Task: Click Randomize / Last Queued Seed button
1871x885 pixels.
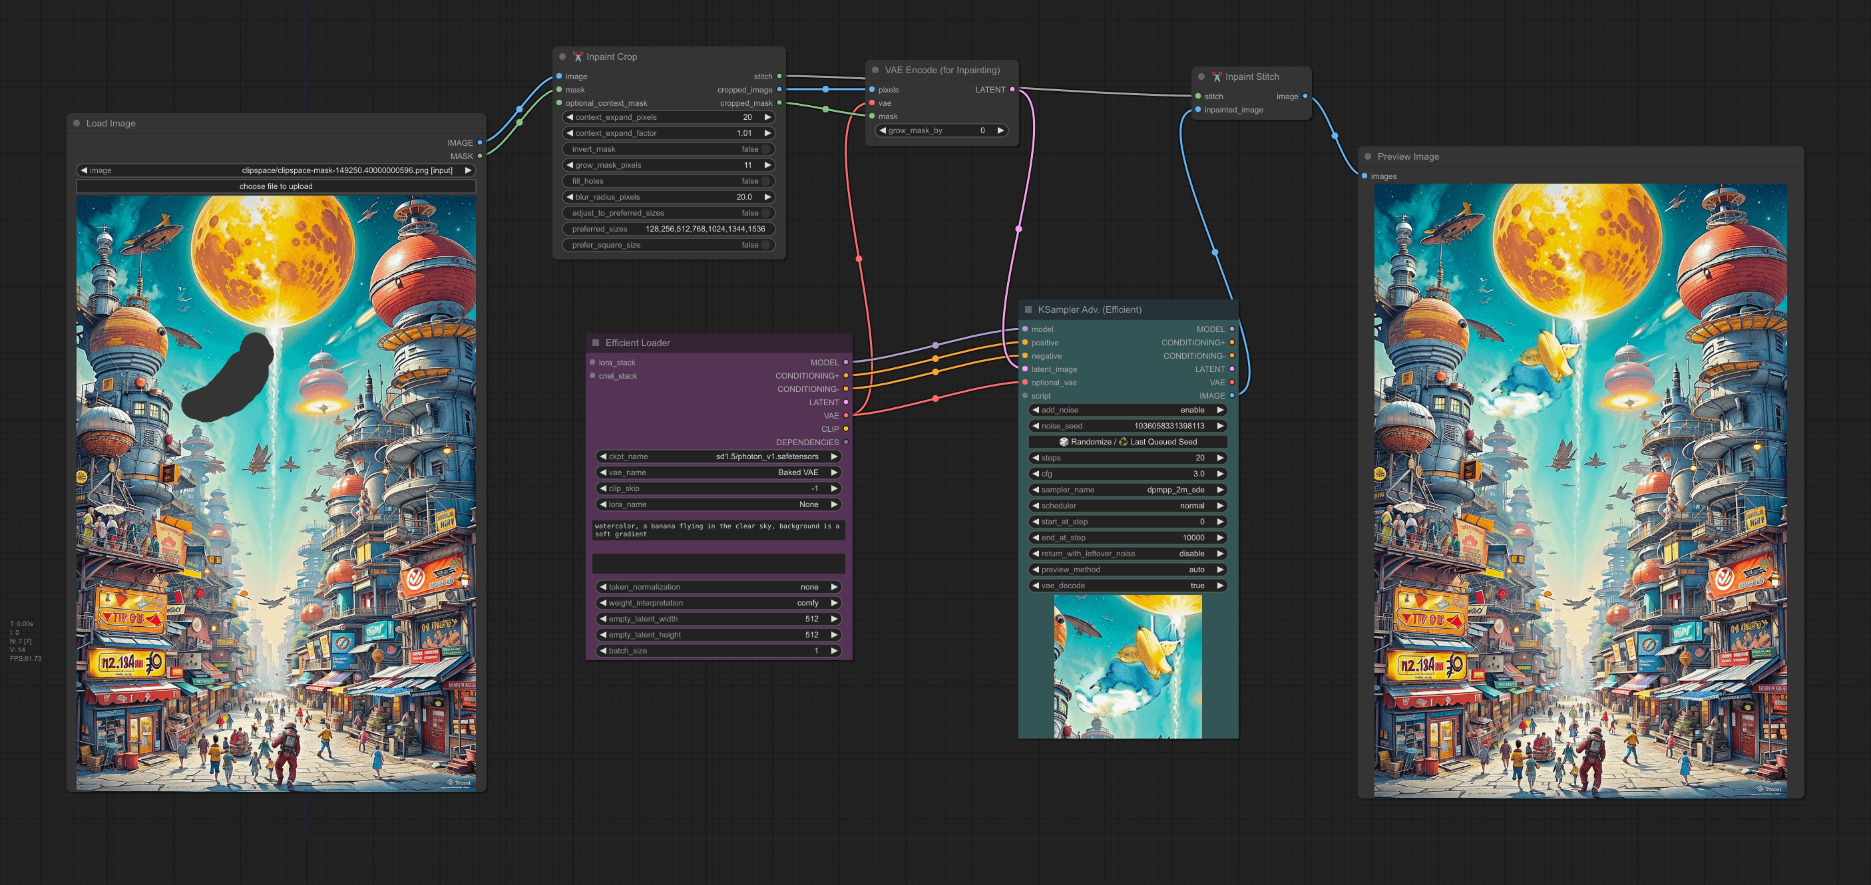Action: (1128, 441)
